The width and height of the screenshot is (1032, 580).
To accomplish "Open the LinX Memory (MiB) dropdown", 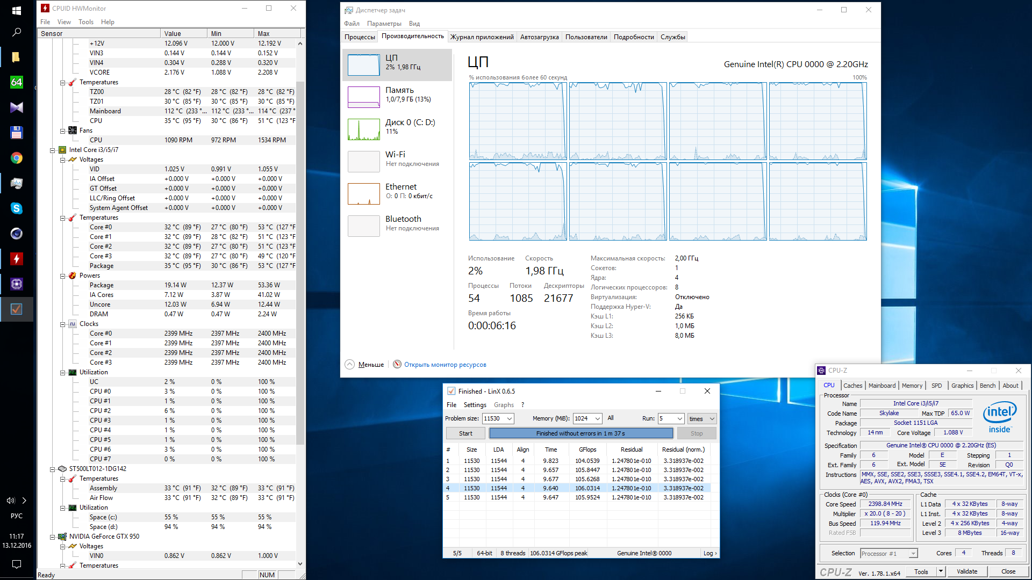I will point(597,419).
